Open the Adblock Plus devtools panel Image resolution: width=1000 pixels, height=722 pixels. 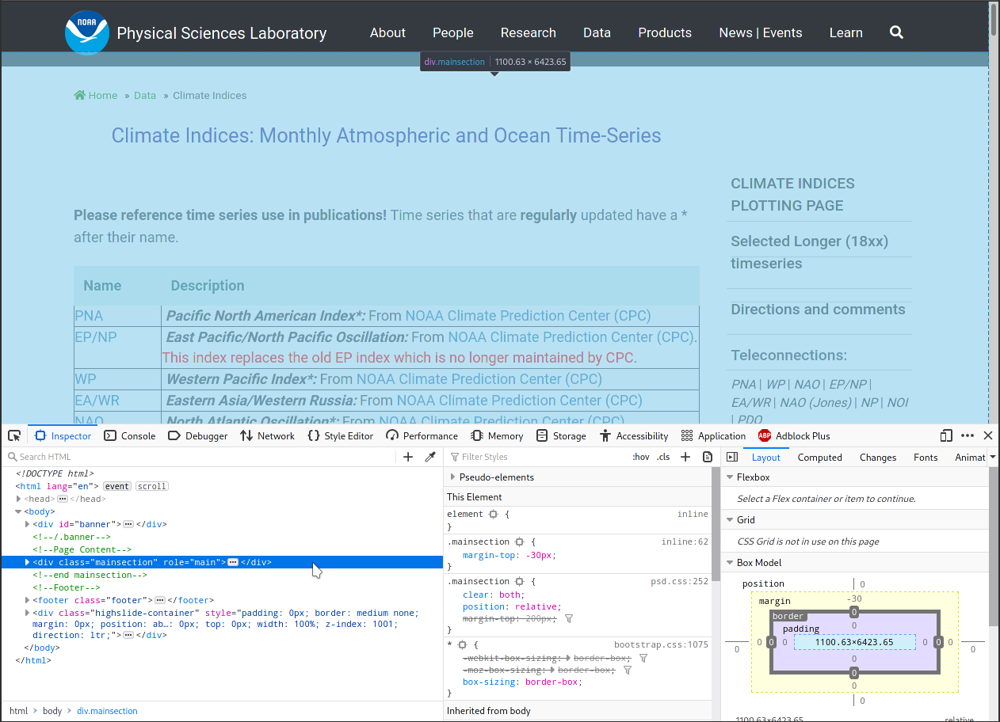[x=793, y=435]
